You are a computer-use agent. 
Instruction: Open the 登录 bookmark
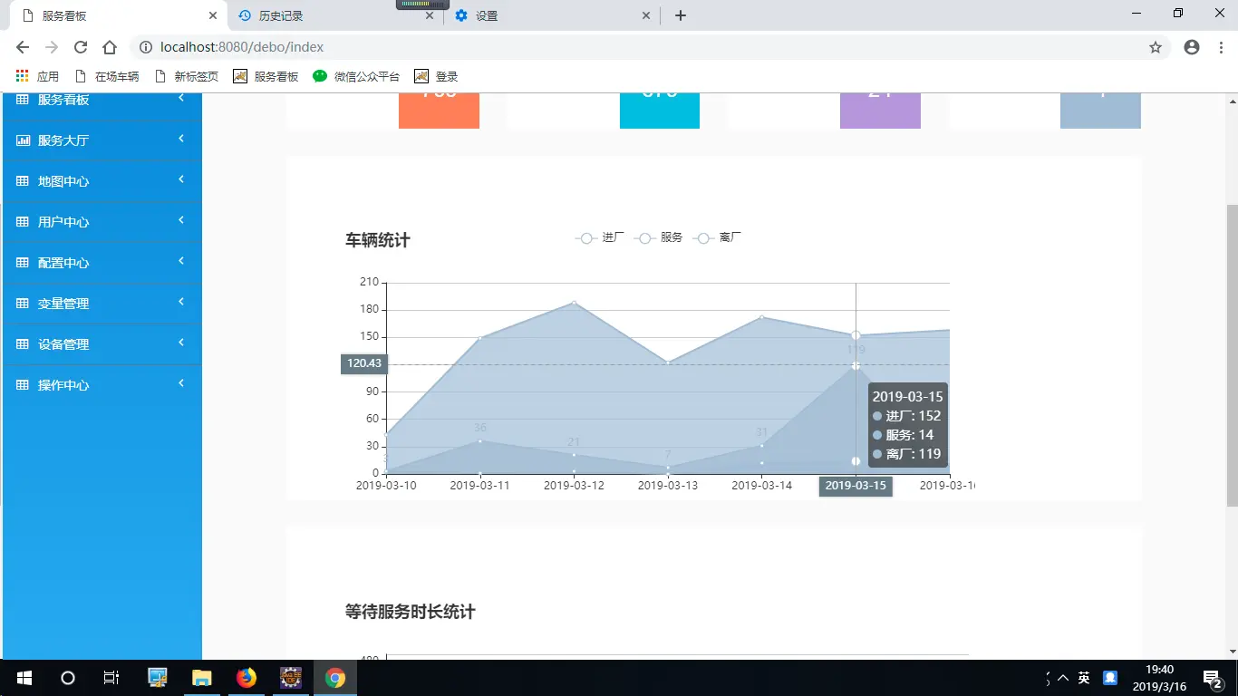pos(436,76)
